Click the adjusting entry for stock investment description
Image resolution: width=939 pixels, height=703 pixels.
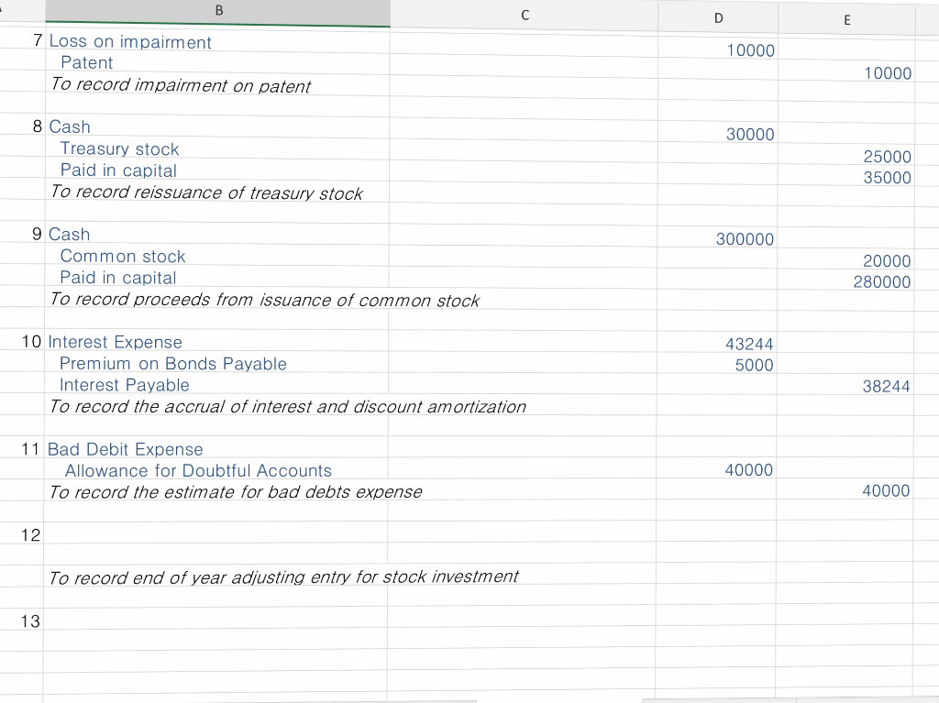point(284,577)
